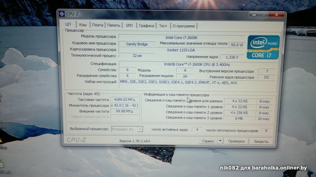Click the x 42.0 (16 - 42) multiplier value
This screenshot has height=177, width=316.
[x=124, y=105]
